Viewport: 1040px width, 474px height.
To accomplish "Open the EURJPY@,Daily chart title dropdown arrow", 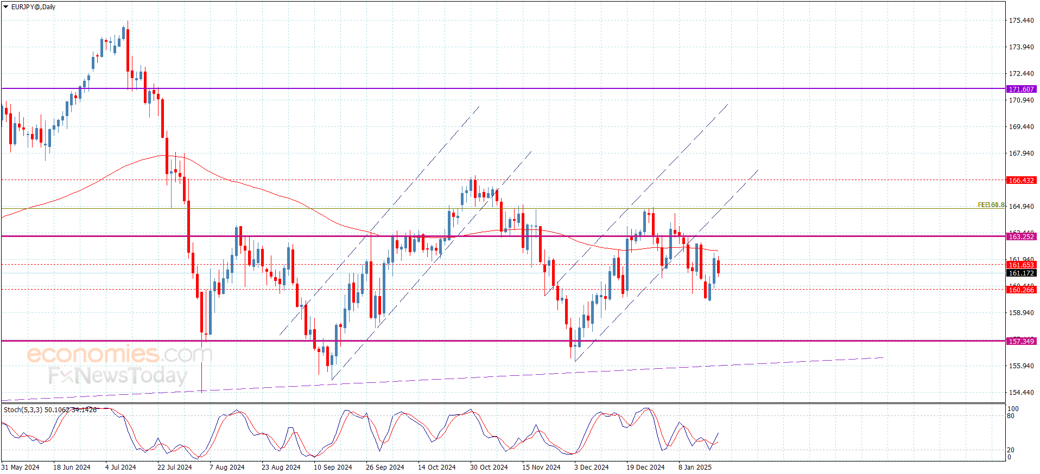I will point(6,7).
